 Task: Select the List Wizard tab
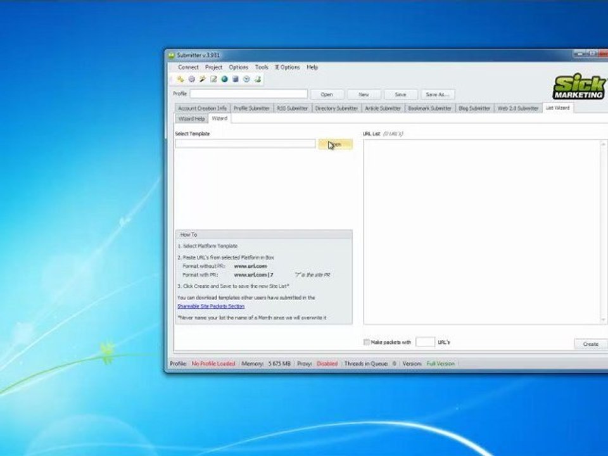click(x=557, y=108)
